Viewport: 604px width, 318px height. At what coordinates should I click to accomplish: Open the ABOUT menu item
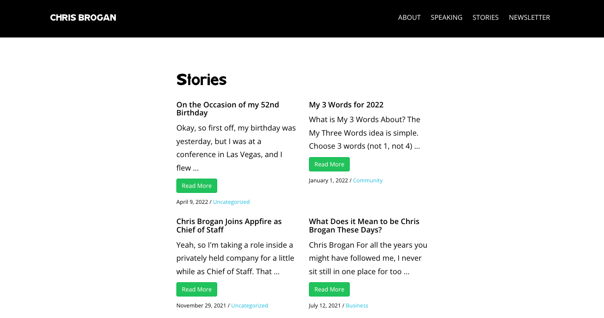tap(410, 17)
